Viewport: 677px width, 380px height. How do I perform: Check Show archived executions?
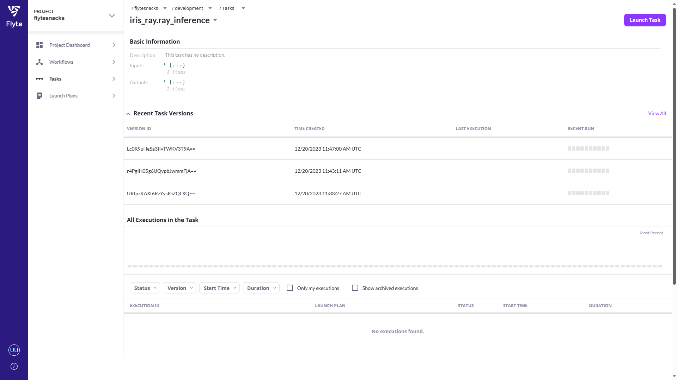(355, 288)
